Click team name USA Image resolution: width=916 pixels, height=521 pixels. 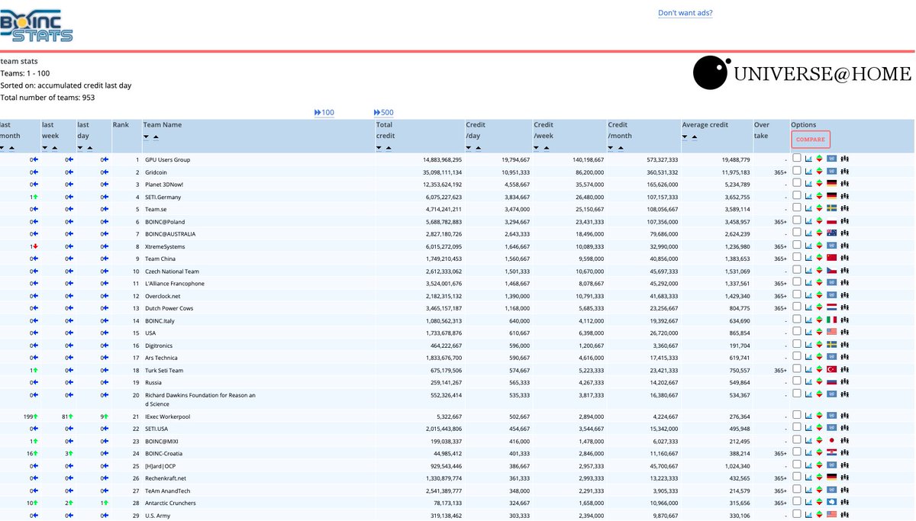pyautogui.click(x=151, y=333)
